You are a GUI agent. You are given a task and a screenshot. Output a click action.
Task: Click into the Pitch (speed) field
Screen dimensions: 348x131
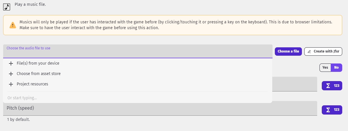click(x=160, y=108)
